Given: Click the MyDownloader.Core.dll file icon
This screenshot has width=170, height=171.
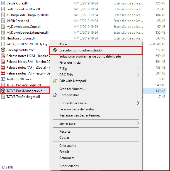Looking at the screenshot, I should click(3, 27).
